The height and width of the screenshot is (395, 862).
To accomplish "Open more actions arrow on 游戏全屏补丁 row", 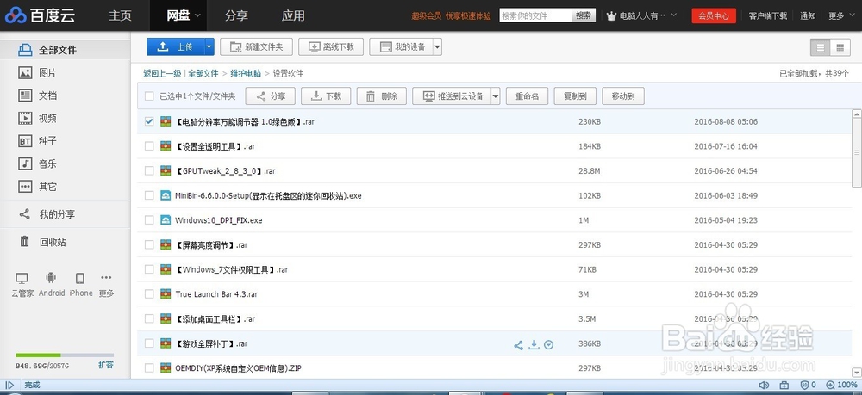I will 548,345.
